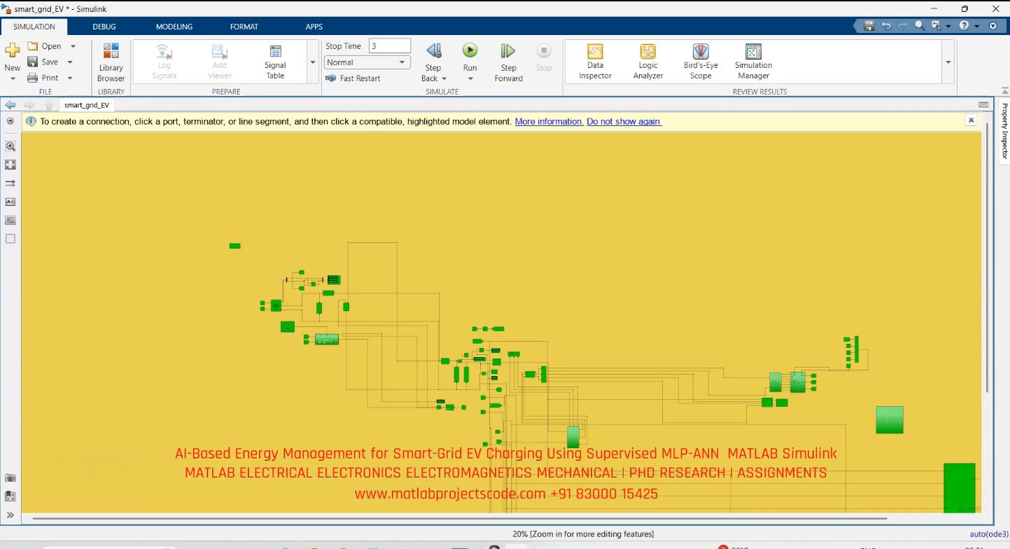The image size is (1010, 549).
Task: Click the New model icon
Action: point(12,50)
